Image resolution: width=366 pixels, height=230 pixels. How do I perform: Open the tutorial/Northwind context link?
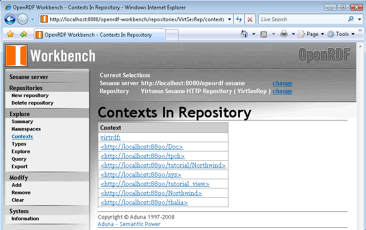[163, 165]
